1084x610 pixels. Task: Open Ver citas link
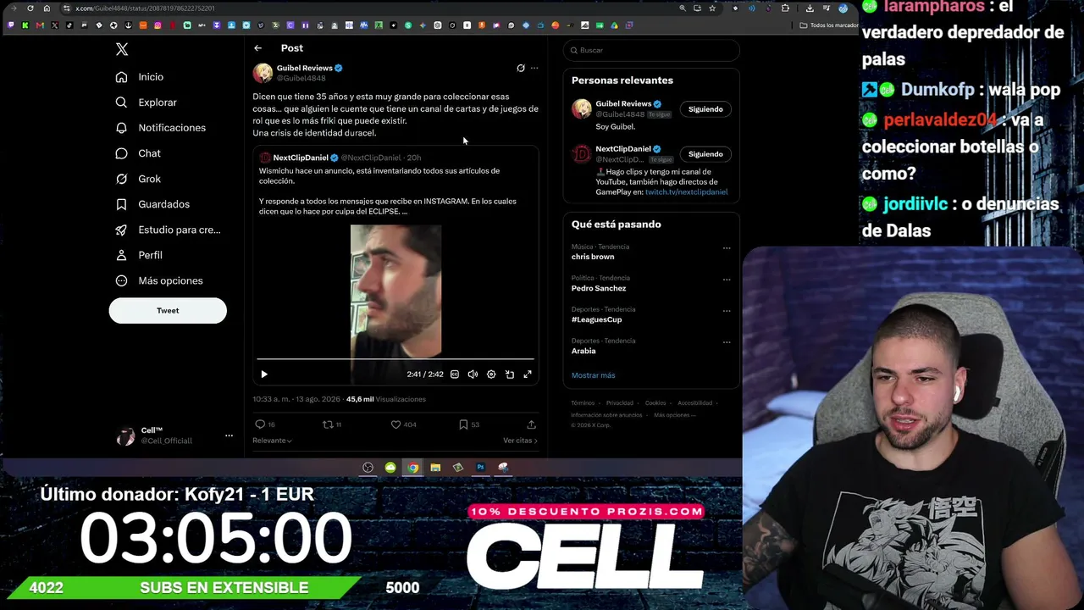point(520,441)
